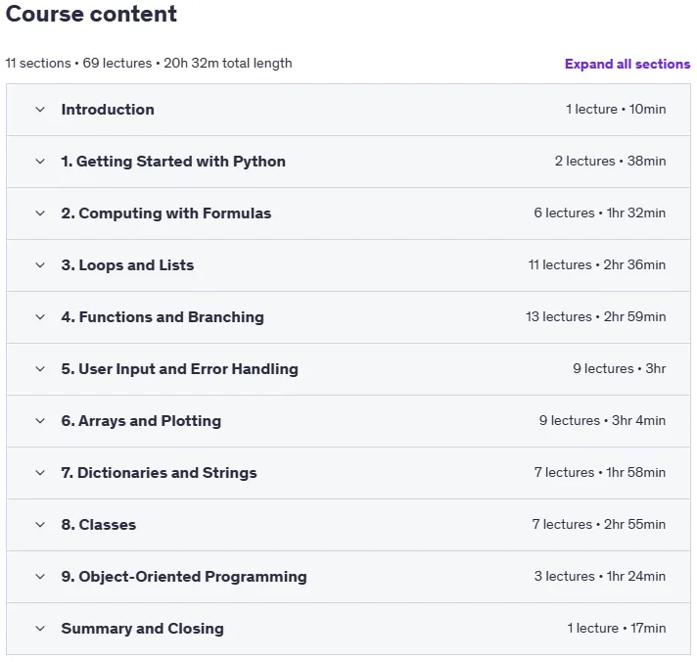
Task: Click Expand all sections link
Action: coord(627,64)
